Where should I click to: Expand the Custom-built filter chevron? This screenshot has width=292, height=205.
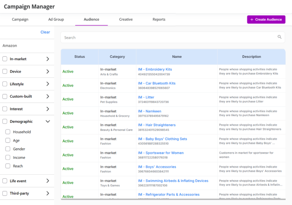click(x=48, y=97)
